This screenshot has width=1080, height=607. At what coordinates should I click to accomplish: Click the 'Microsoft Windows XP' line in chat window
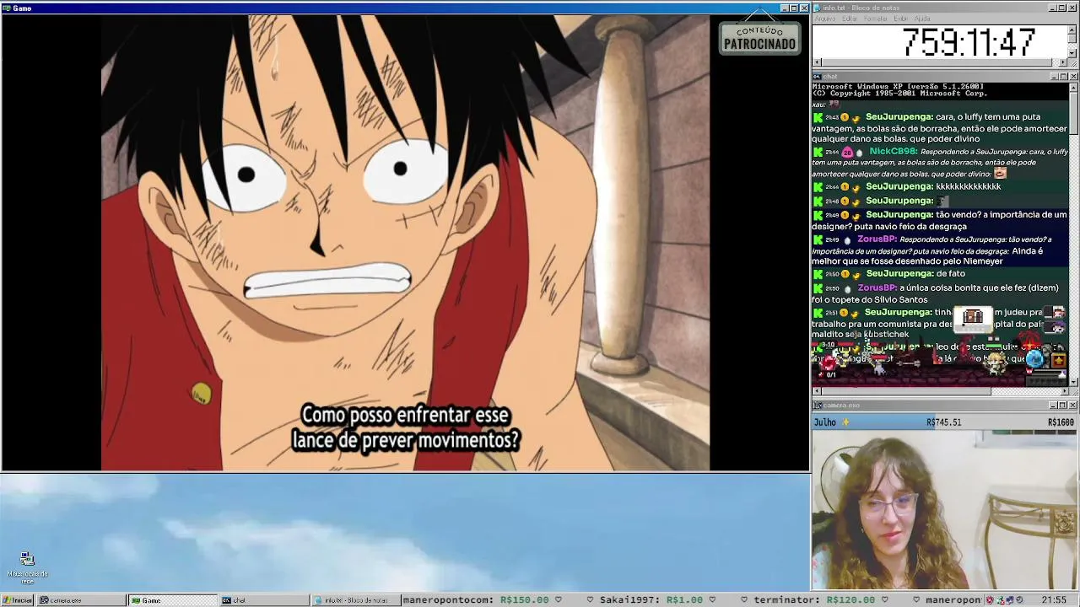click(898, 87)
